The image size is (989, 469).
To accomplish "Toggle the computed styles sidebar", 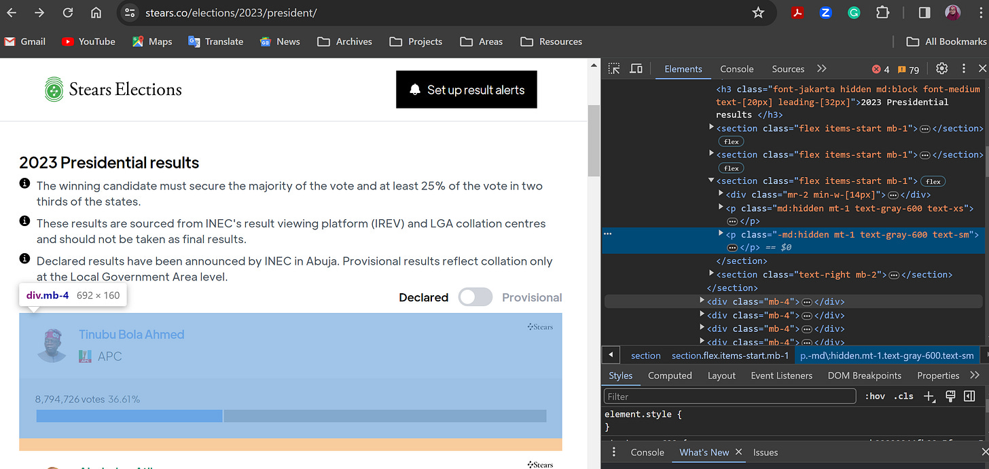I will tap(970, 396).
